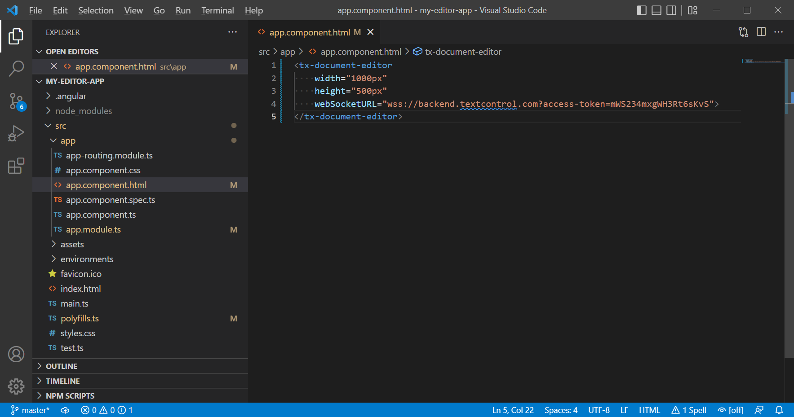Open the Go menu
This screenshot has height=417, width=794.
(x=159, y=10)
